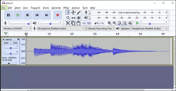Image resolution: width=176 pixels, height=91 pixels.
Task: Click the 'Mono, 48000Hz' track info text
Action: point(9,58)
